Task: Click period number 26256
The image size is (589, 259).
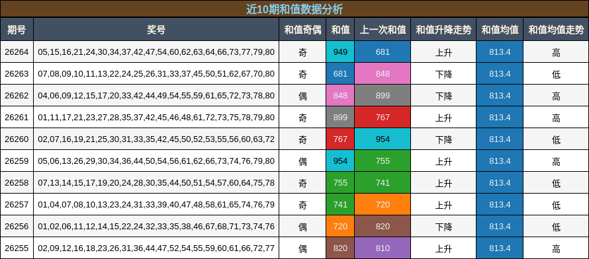Action: tap(17, 227)
